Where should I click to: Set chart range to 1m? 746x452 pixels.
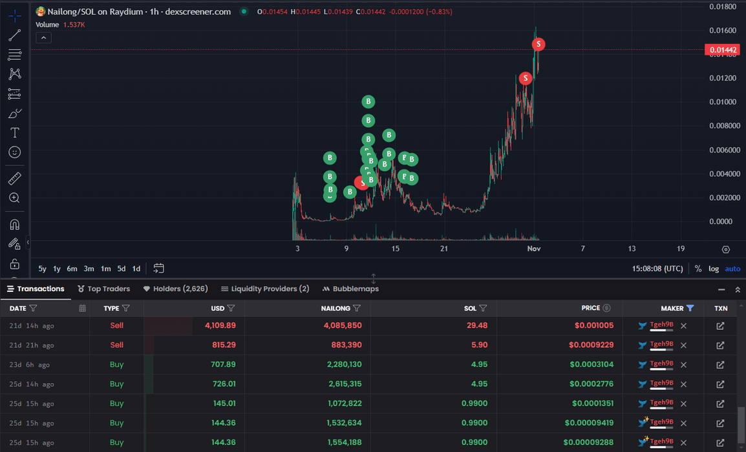[x=105, y=269]
